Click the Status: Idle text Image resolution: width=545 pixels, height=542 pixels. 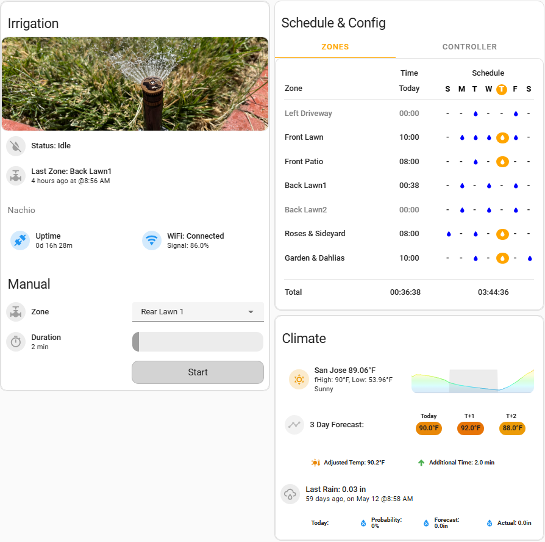(51, 146)
